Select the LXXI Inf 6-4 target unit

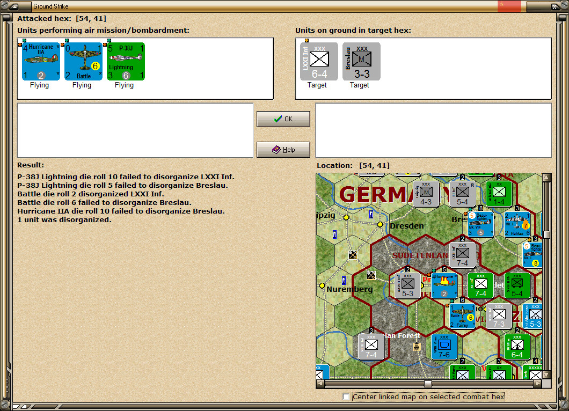click(319, 62)
